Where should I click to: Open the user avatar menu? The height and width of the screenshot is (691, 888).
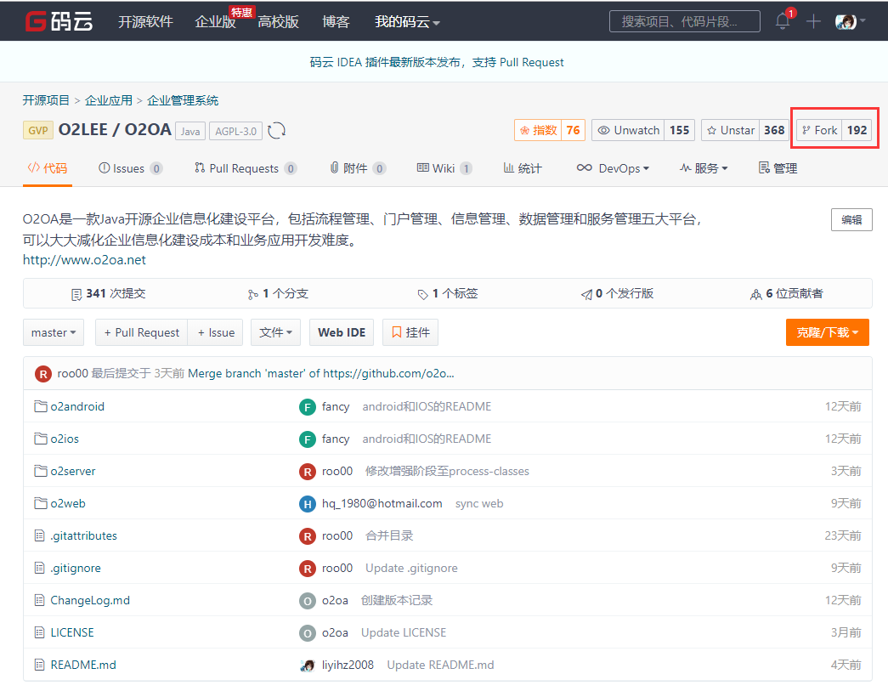[845, 21]
